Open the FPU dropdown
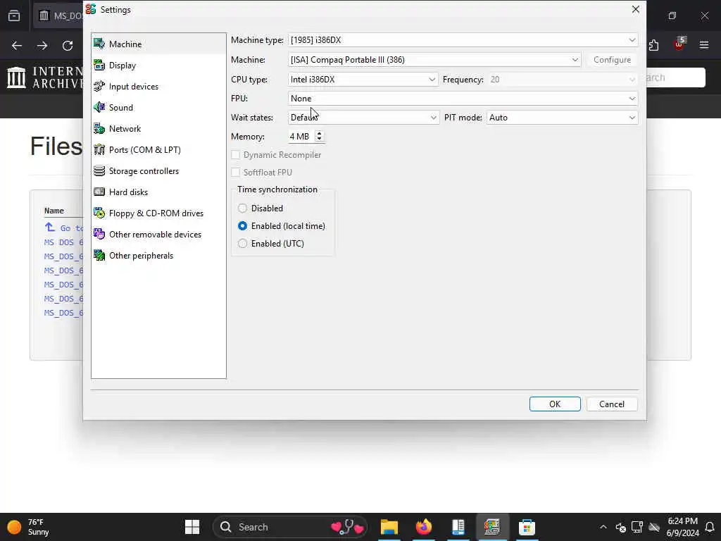The height and width of the screenshot is (541, 721). [x=463, y=99]
